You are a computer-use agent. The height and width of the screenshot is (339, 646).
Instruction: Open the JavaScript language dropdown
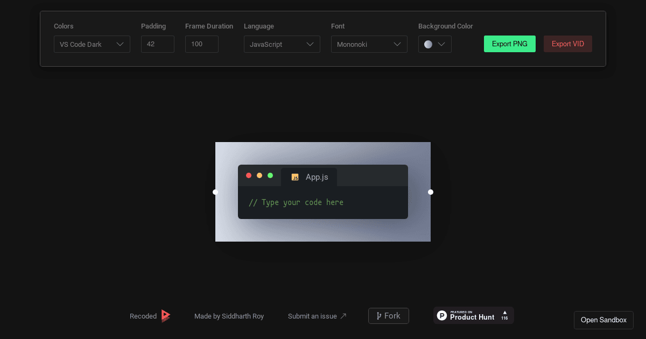(282, 44)
